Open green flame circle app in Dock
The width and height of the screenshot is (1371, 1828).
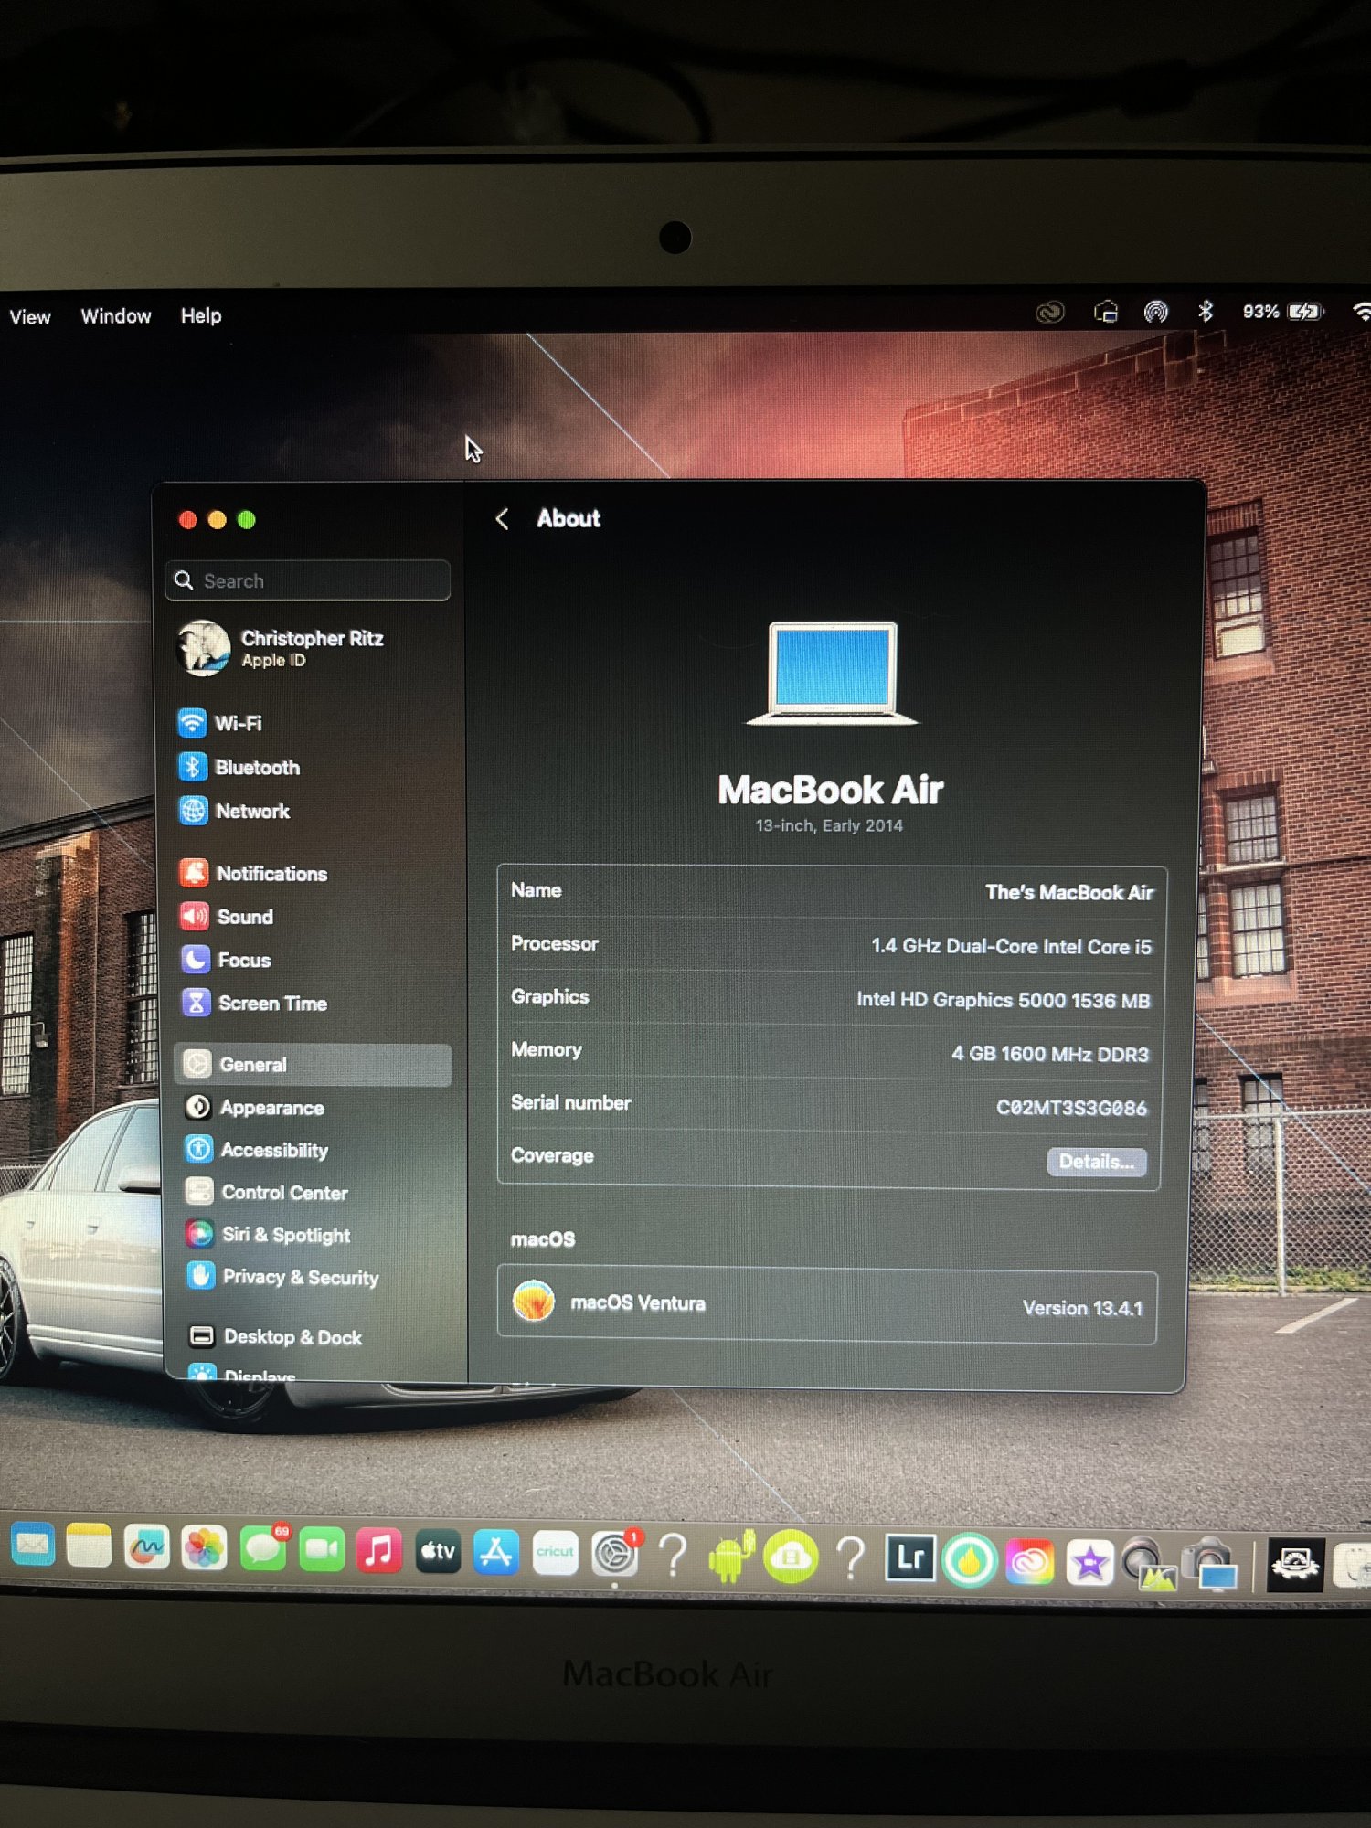tap(970, 1560)
